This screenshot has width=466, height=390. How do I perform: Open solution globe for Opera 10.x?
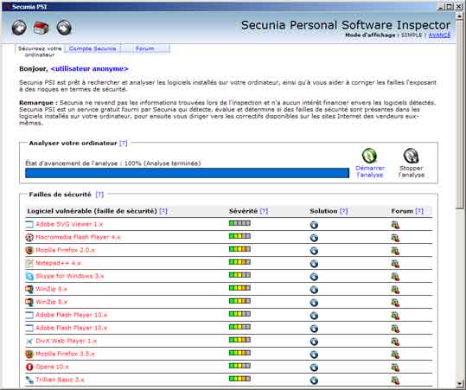point(314,368)
